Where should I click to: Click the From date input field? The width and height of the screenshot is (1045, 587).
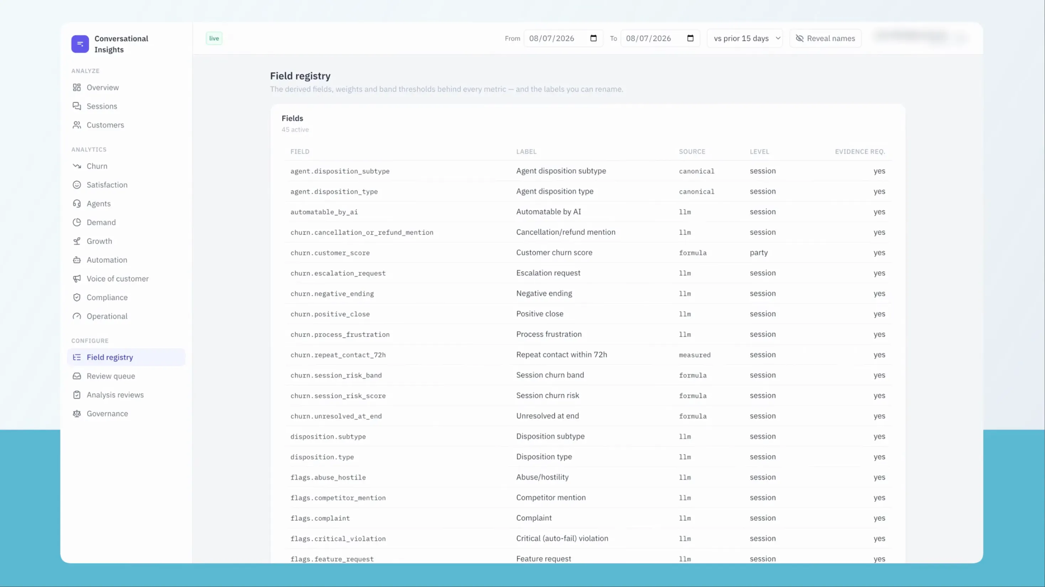(x=563, y=38)
